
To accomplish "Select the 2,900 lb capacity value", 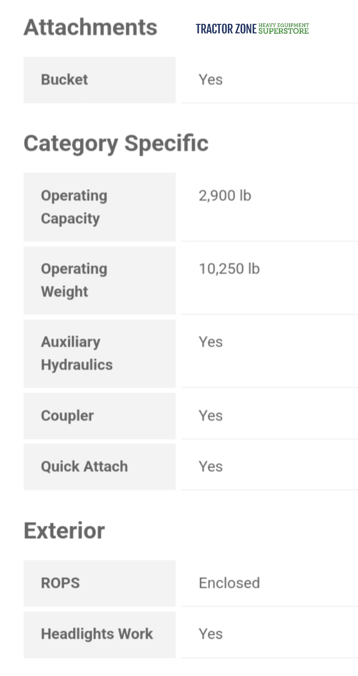I will coord(225,195).
